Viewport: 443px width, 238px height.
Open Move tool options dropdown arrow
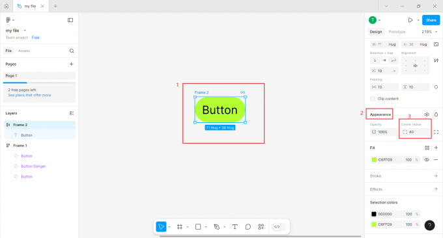[169, 227]
